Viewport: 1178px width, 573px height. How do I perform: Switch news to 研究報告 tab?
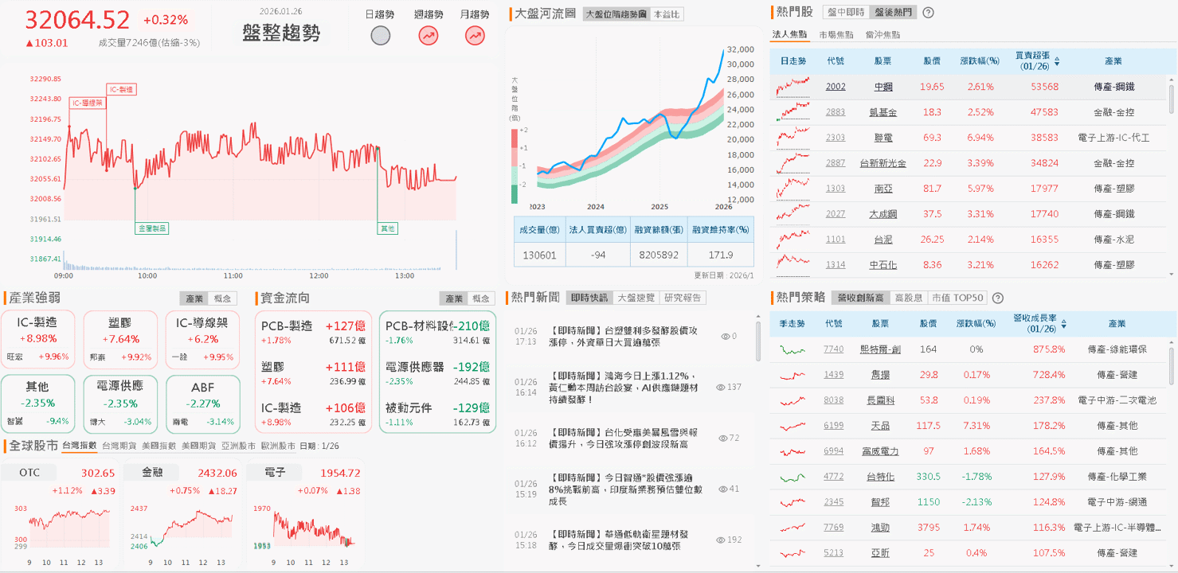[683, 298]
